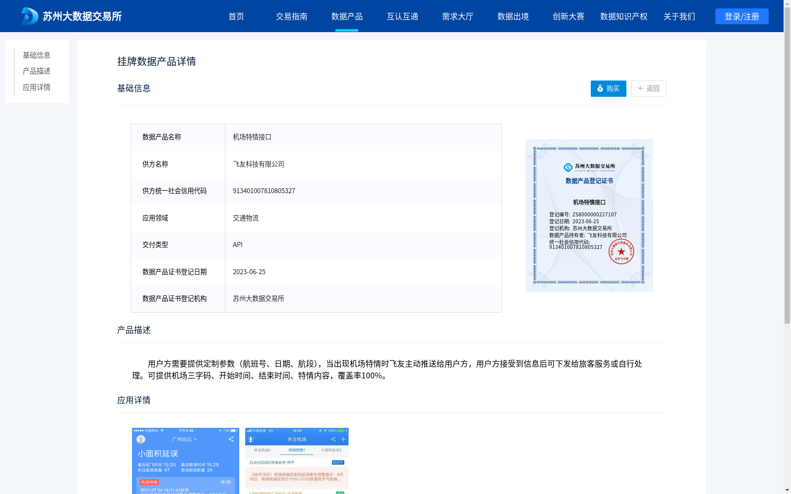Click the 供方名称 label cell
791x494 pixels.
pos(178,164)
